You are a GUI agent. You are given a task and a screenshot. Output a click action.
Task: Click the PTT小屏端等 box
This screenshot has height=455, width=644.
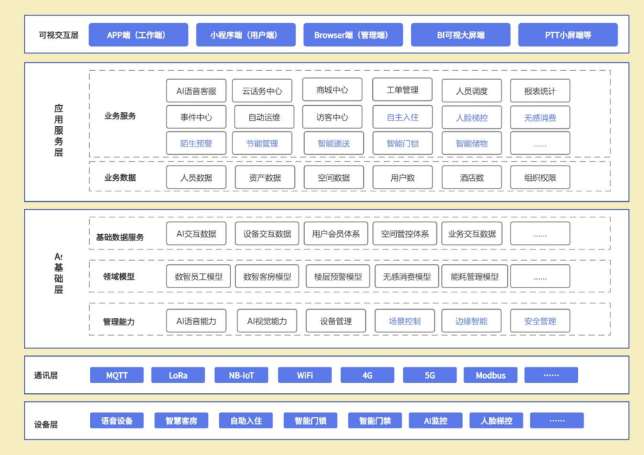[x=567, y=35]
